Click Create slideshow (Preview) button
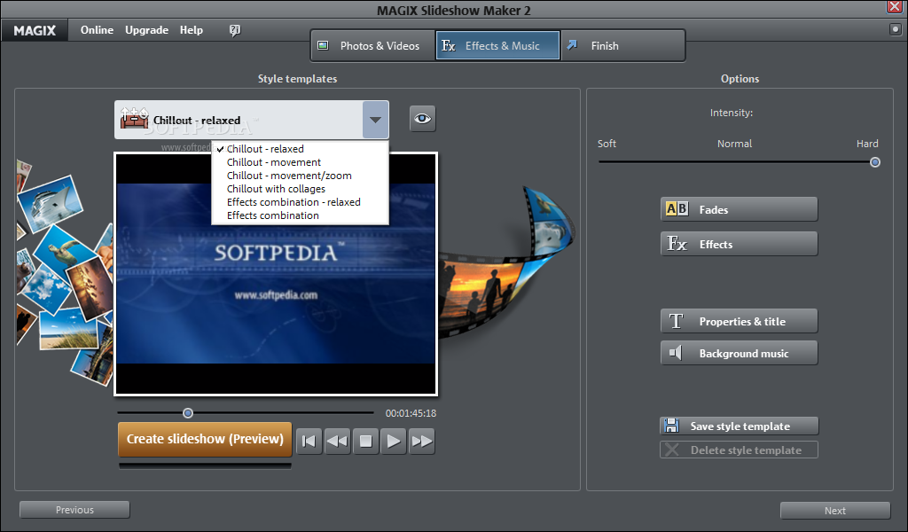This screenshot has width=908, height=532. click(x=205, y=439)
